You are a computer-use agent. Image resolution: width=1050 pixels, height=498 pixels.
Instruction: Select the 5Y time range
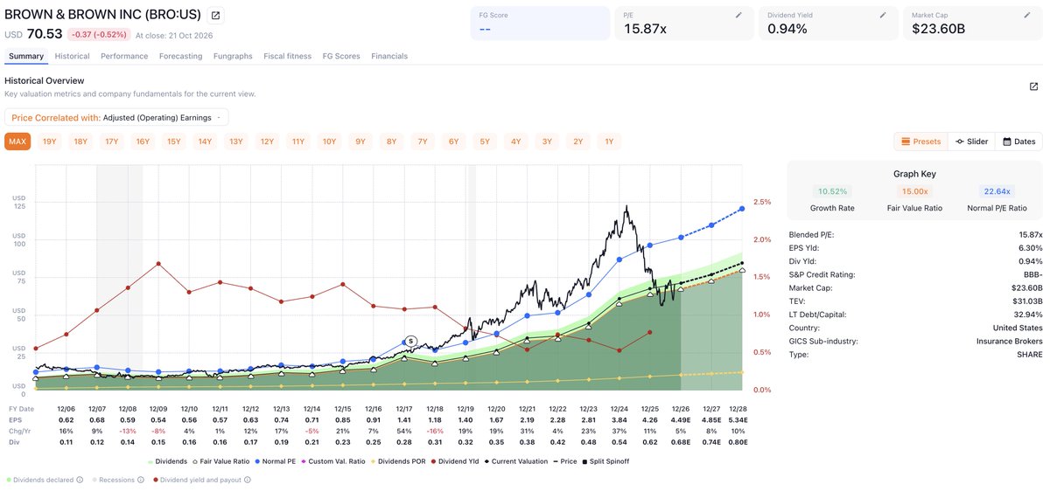point(485,142)
